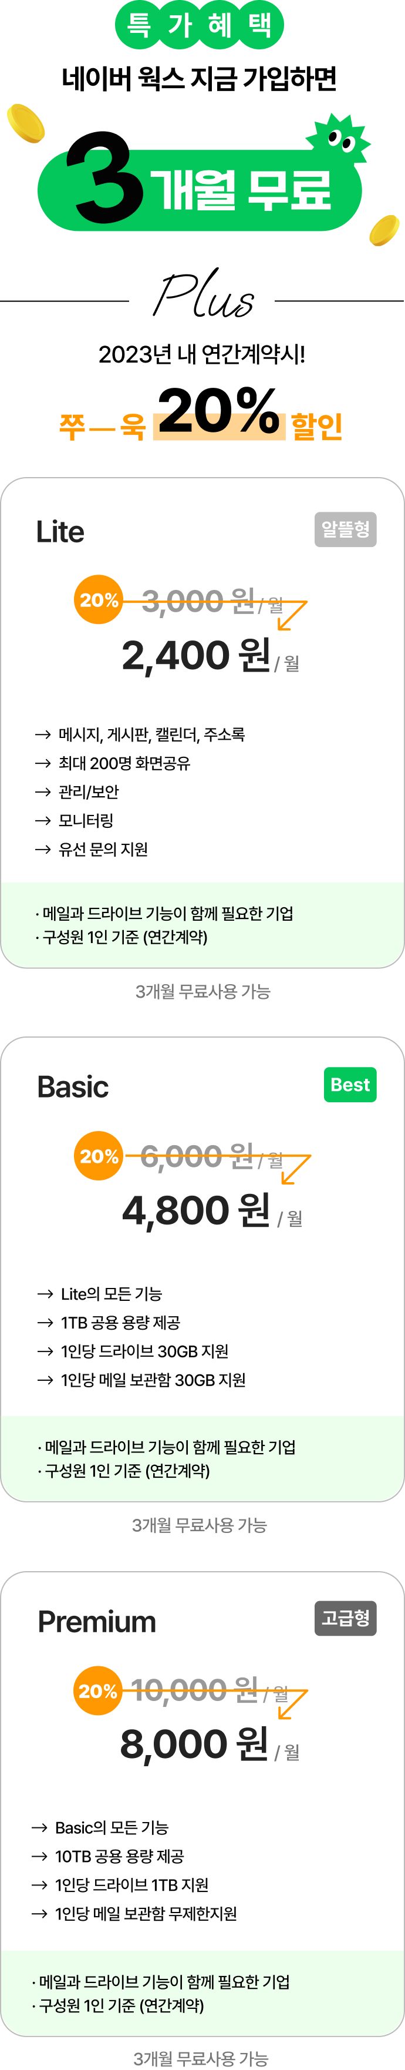This screenshot has width=405, height=2070.
Task: Click the 8,000 원 Premium price
Action: point(194,1744)
